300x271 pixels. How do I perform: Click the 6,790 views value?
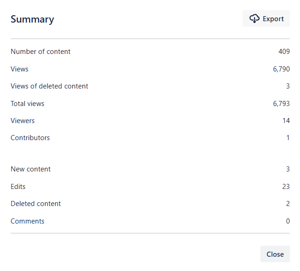[281, 69]
